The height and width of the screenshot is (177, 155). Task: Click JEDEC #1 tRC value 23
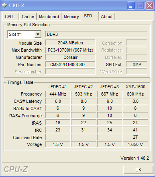point(58,130)
